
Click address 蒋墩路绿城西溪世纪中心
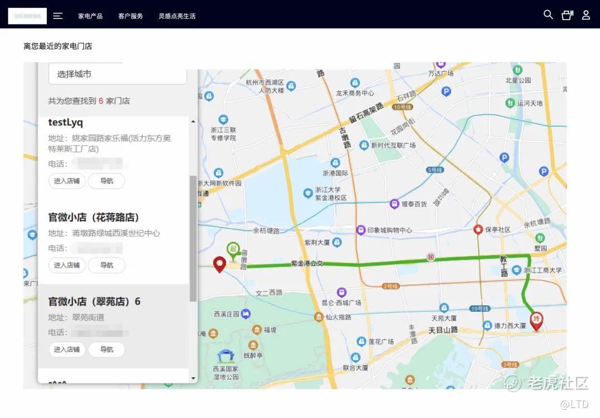coord(116,233)
